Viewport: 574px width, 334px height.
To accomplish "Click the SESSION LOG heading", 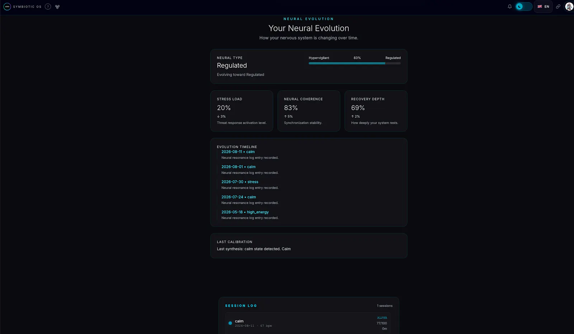I will tap(241, 306).
